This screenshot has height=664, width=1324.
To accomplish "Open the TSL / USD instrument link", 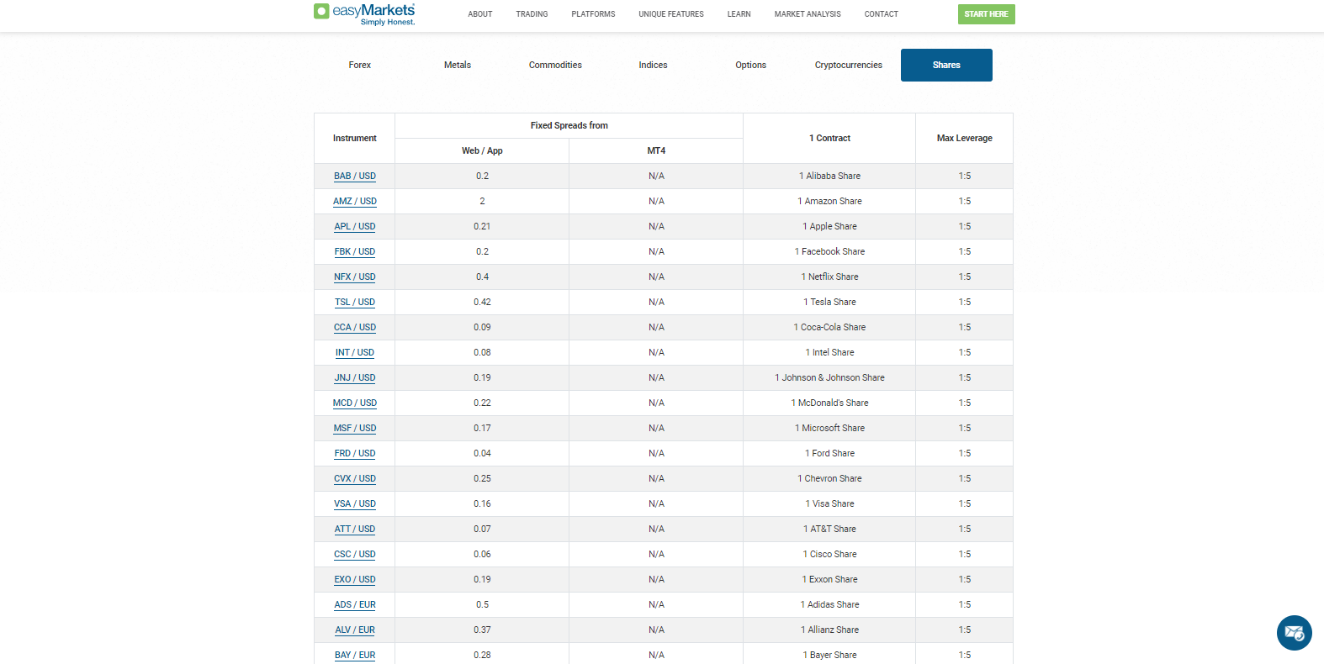I will click(355, 303).
